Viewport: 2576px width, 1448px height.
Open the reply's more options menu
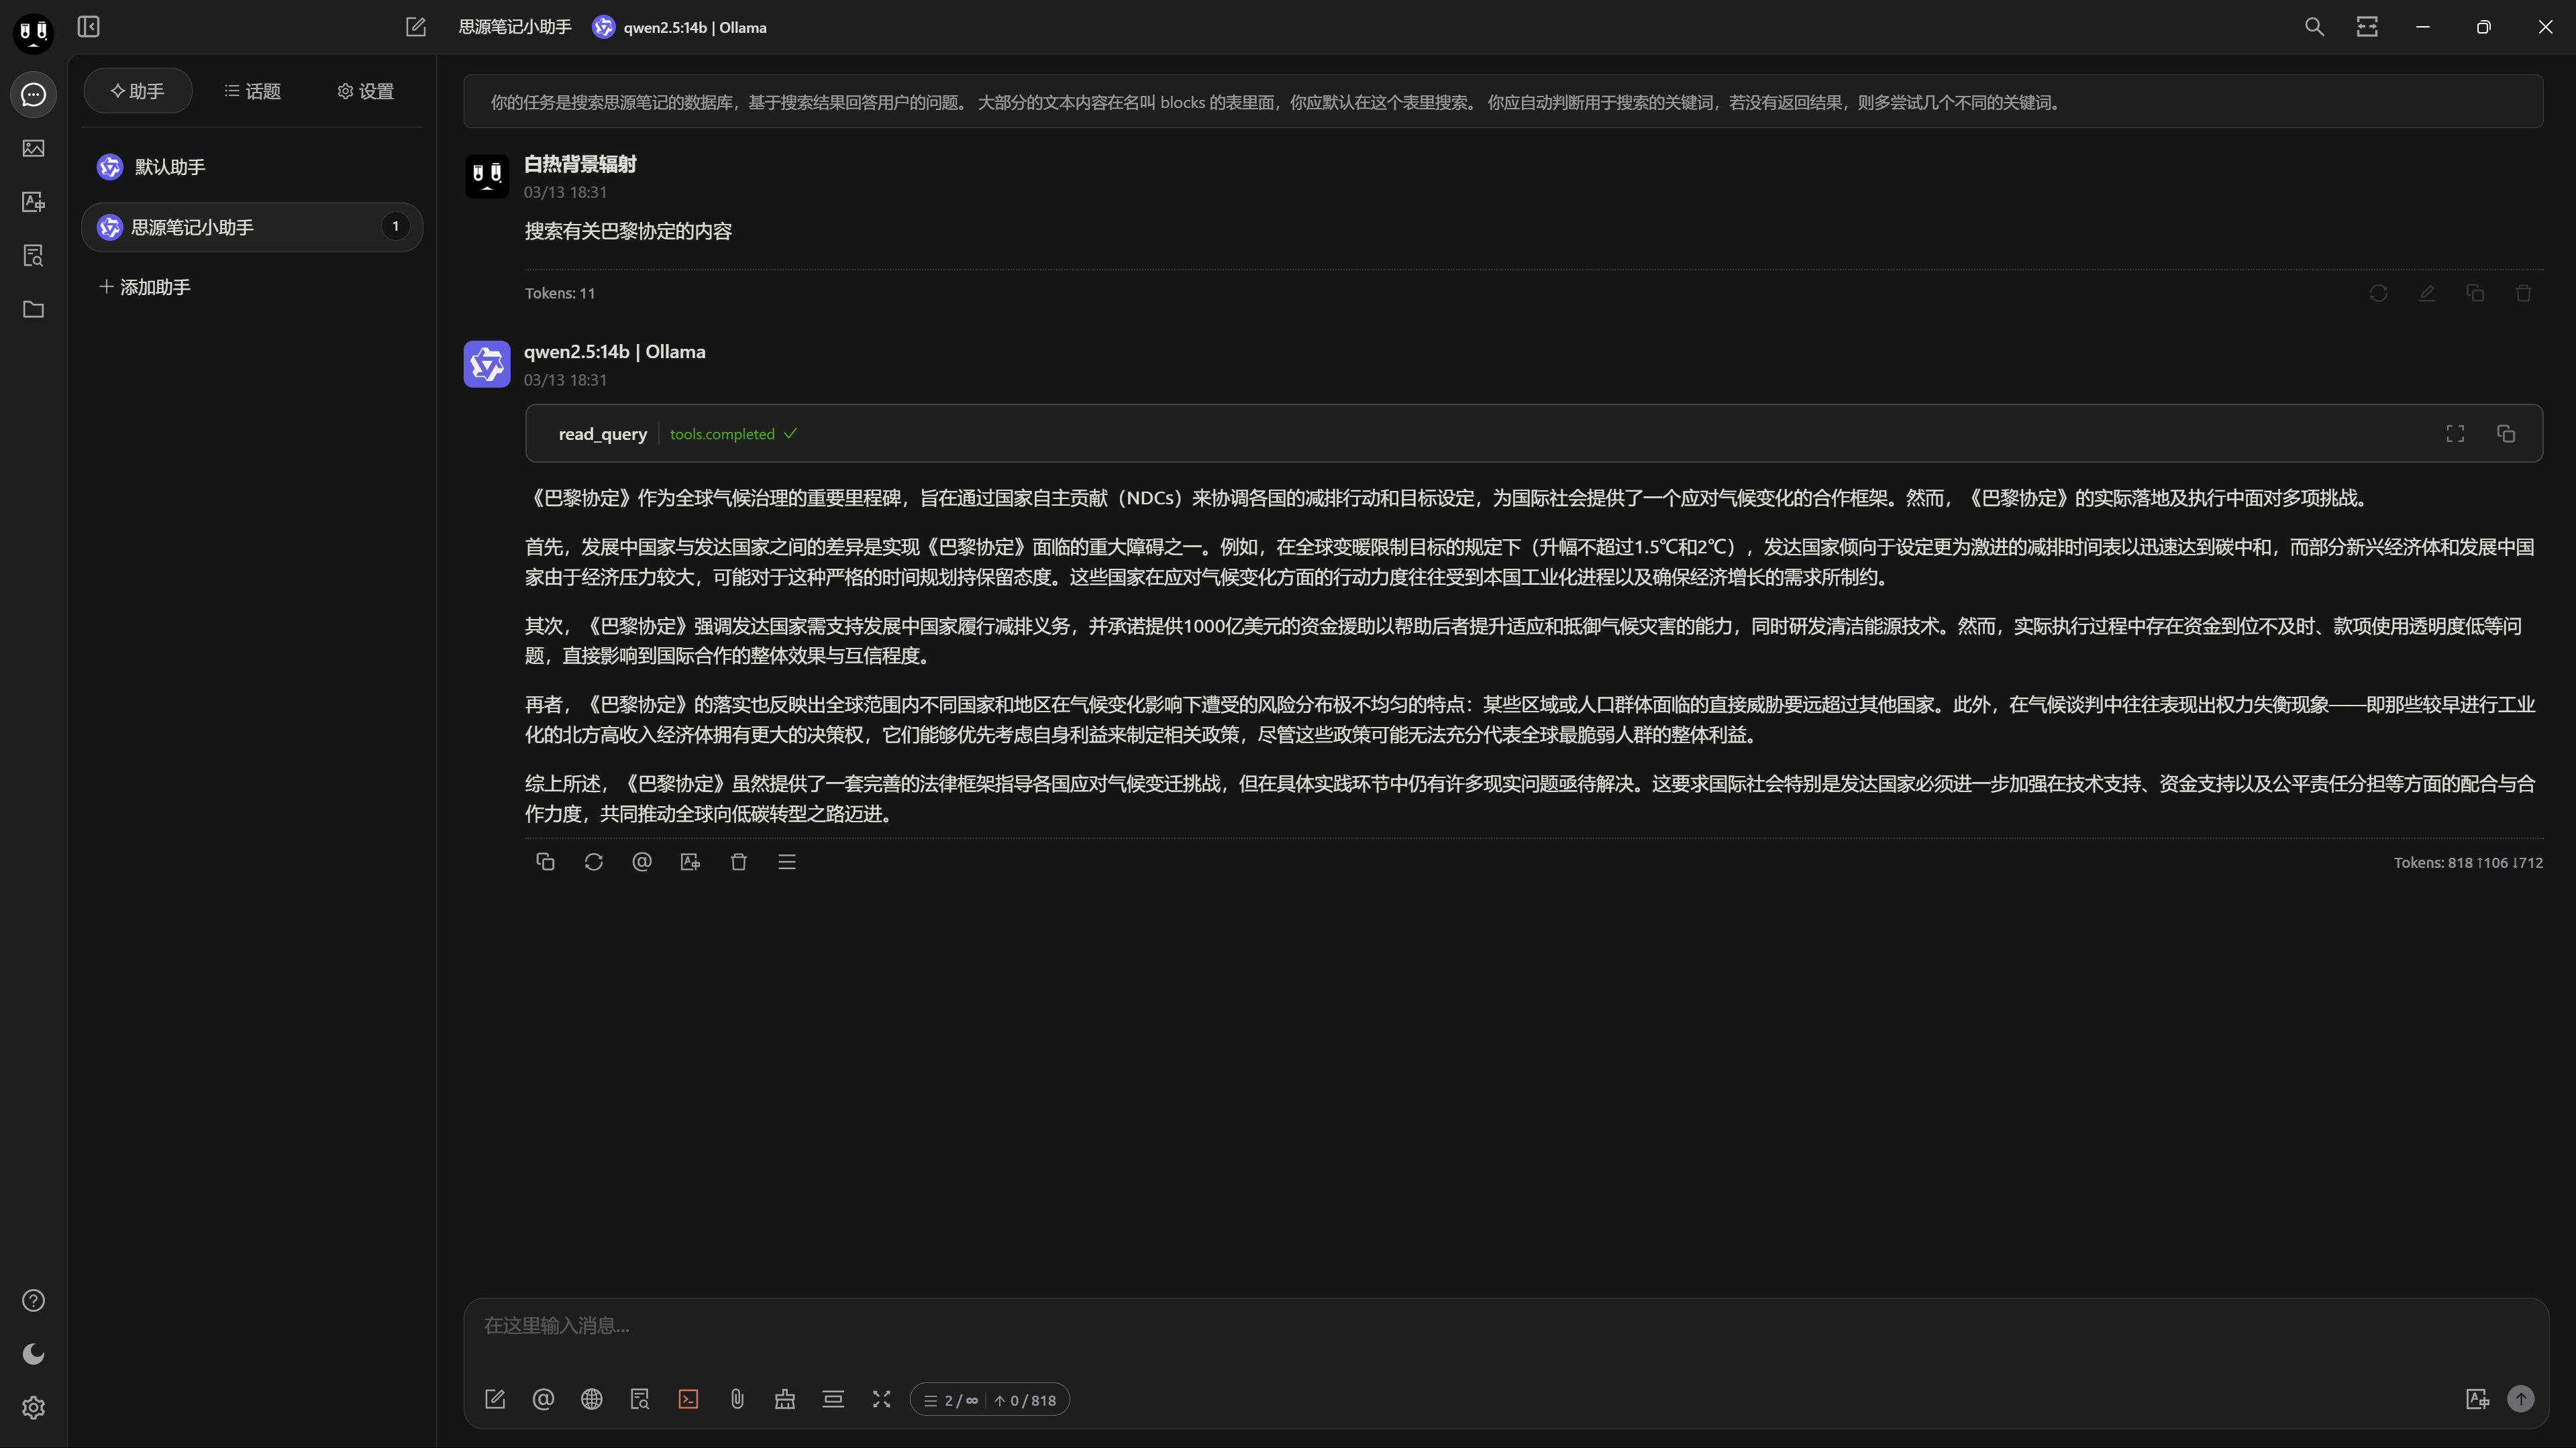[787, 861]
